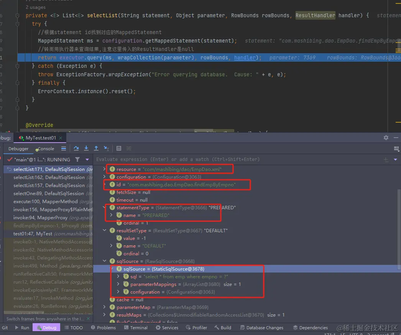401x335 pixels.
Task: Click field icon beside 'fetchSize = null'
Action: 112,192
